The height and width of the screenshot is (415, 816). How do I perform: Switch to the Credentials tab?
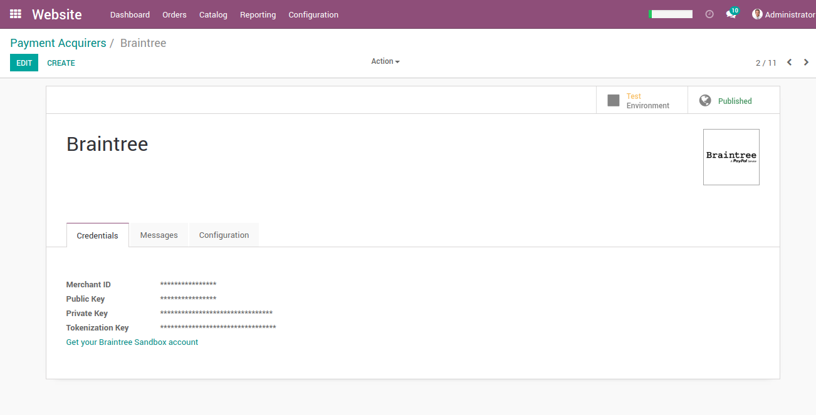click(x=97, y=235)
